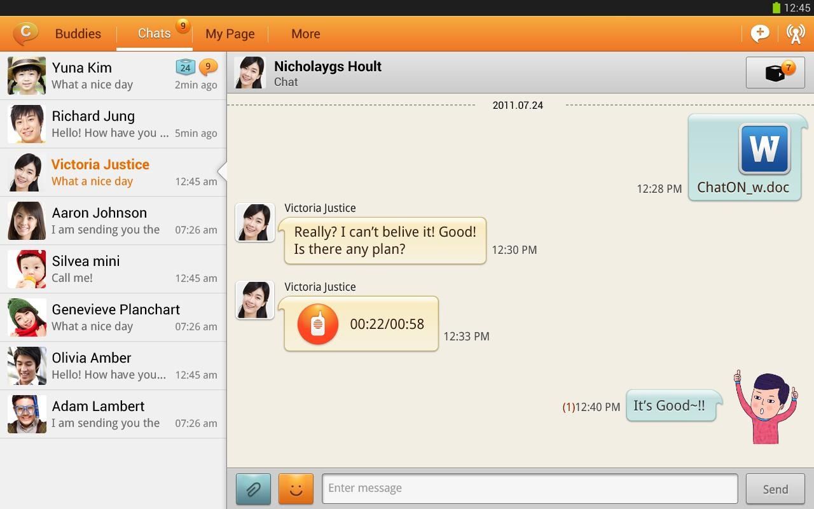This screenshot has height=509, width=814.
Task: Click the ChatON logo icon
Action: 24,33
